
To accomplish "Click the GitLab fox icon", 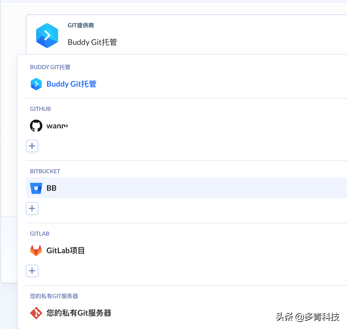I will pyautogui.click(x=36, y=251).
